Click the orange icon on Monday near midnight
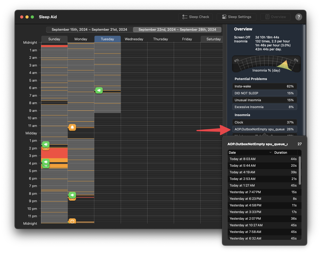The image size is (321, 256). pyautogui.click(x=72, y=221)
